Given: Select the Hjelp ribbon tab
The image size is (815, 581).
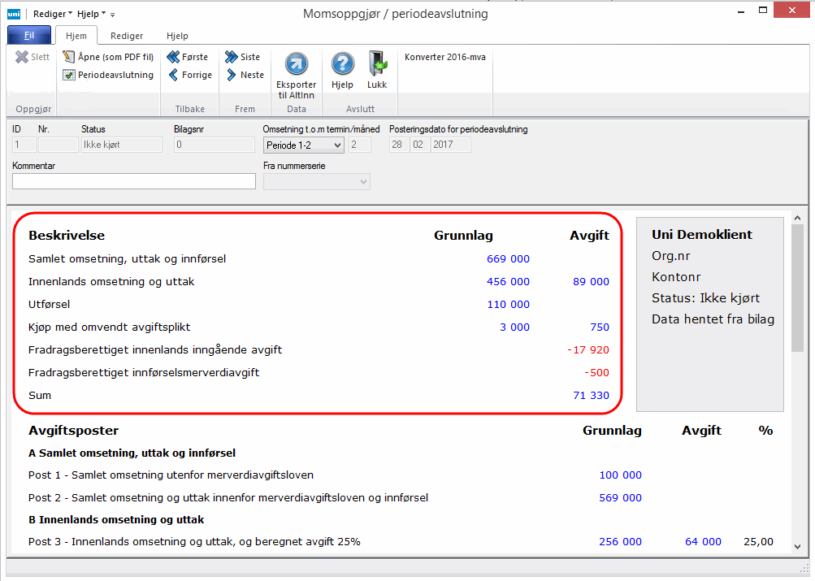Looking at the screenshot, I should (177, 36).
